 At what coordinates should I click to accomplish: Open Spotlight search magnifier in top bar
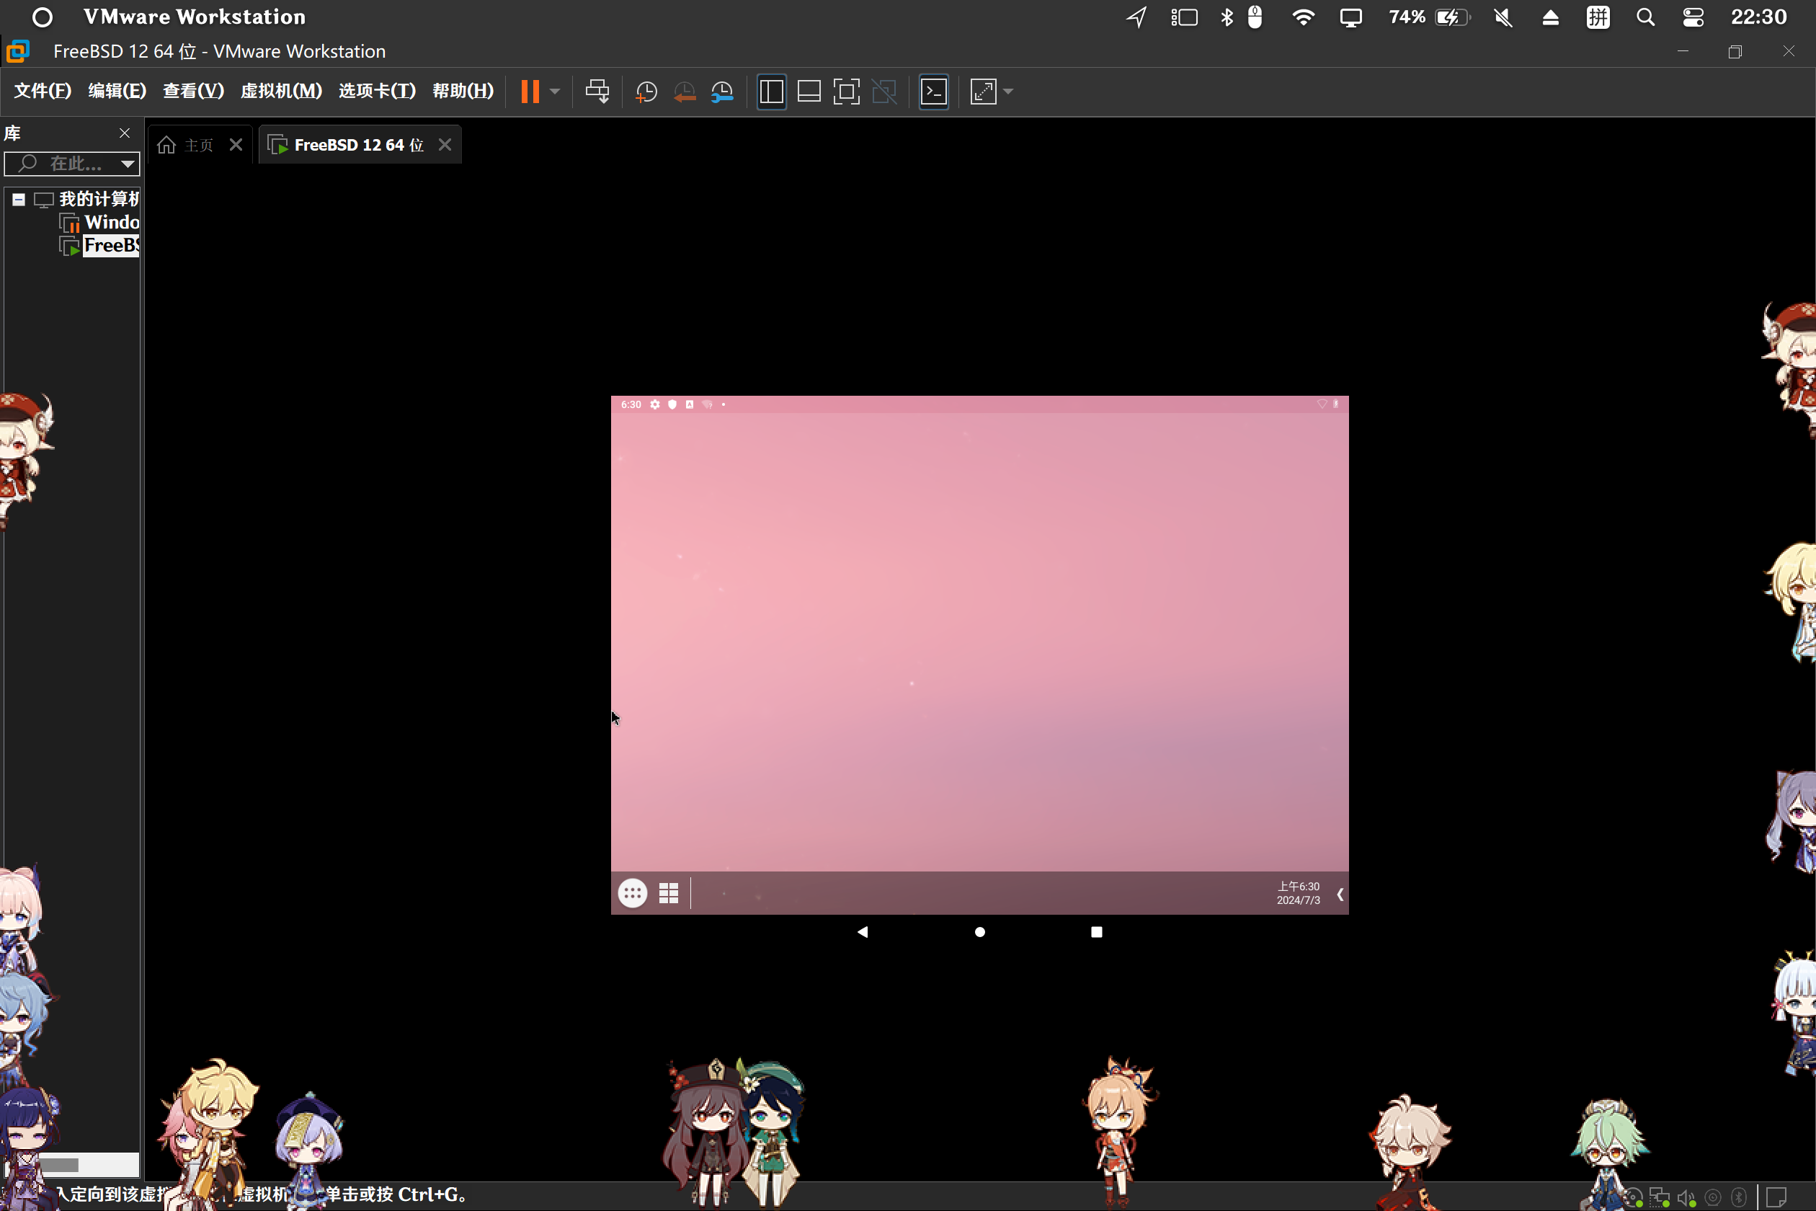pyautogui.click(x=1645, y=17)
